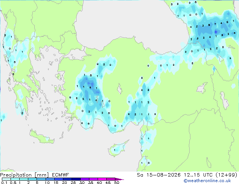Screen dimensions: 239x184
Task: Click the legend swatch between 15 and 20
Action: click(x=59, y=179)
